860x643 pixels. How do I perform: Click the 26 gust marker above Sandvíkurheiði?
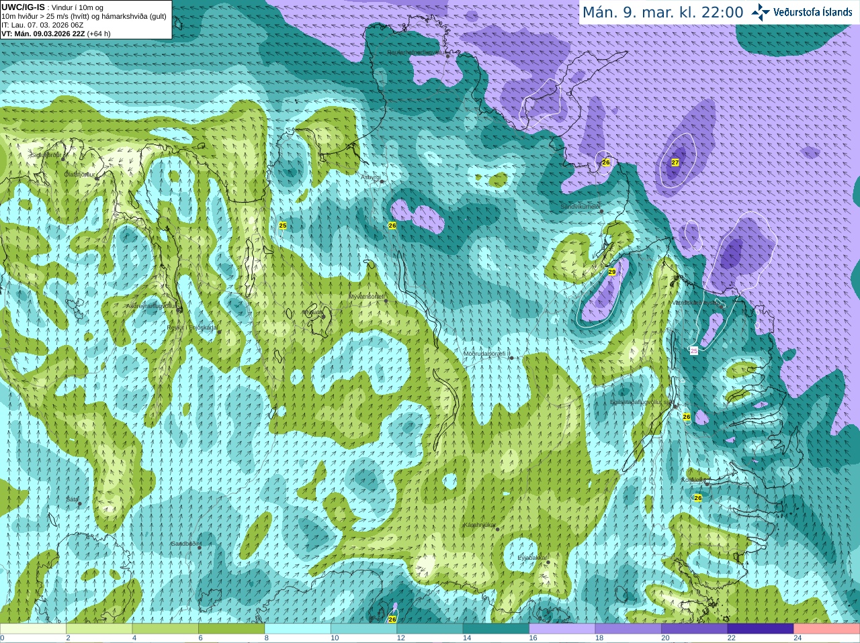(606, 162)
